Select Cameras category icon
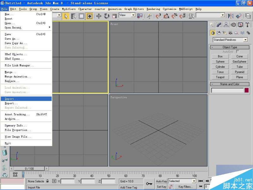Screen dimensions: 253x190 tap(231, 33)
